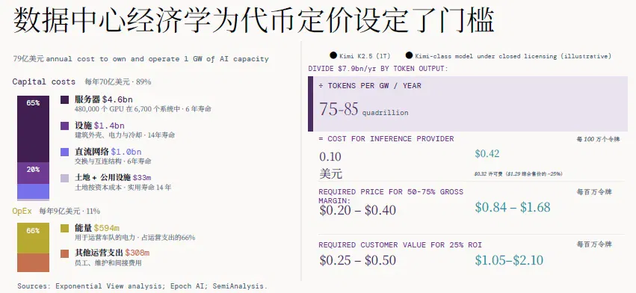
Task: Click the 土地 + 公用设施 $33m label
Action: click(x=113, y=178)
